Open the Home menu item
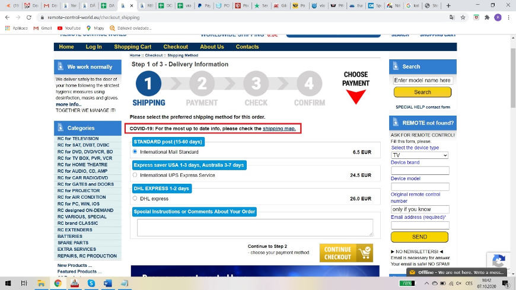516x290 pixels. (x=66, y=47)
